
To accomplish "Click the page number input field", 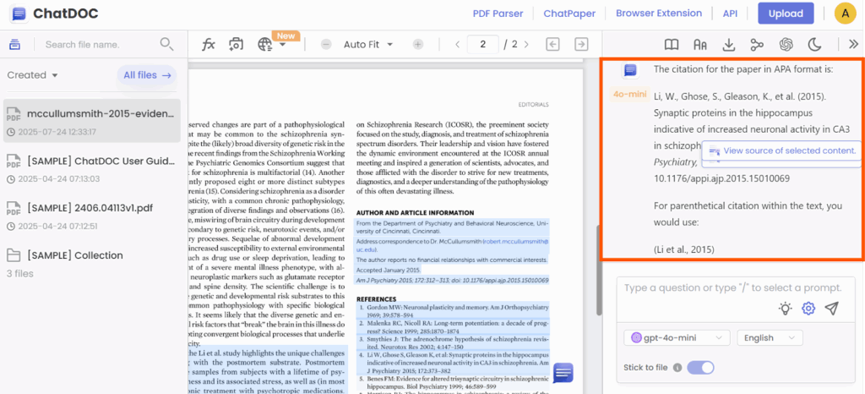I will [482, 45].
